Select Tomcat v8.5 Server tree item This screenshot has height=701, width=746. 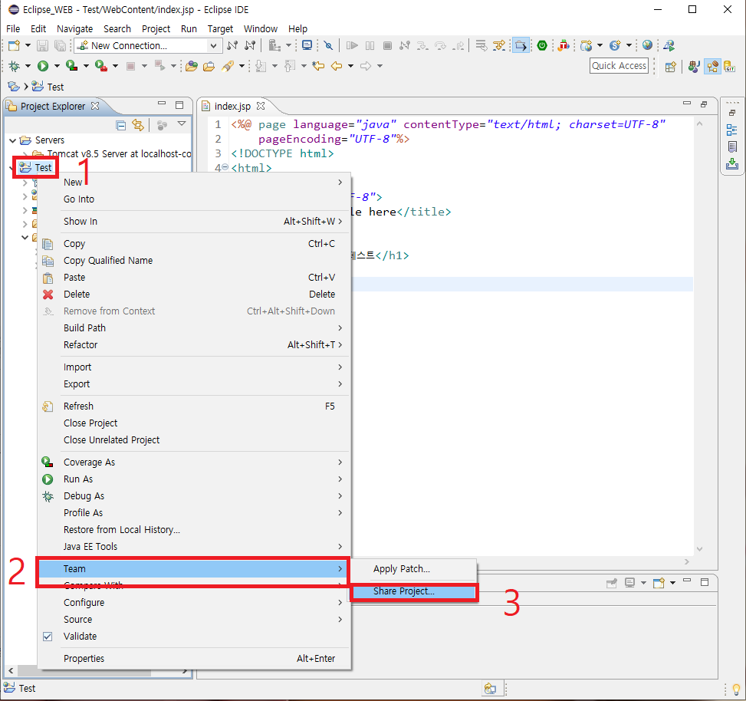(119, 153)
